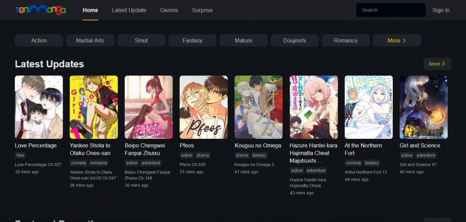
Task: Click Kouguu no Omega title link
Action: (x=258, y=146)
